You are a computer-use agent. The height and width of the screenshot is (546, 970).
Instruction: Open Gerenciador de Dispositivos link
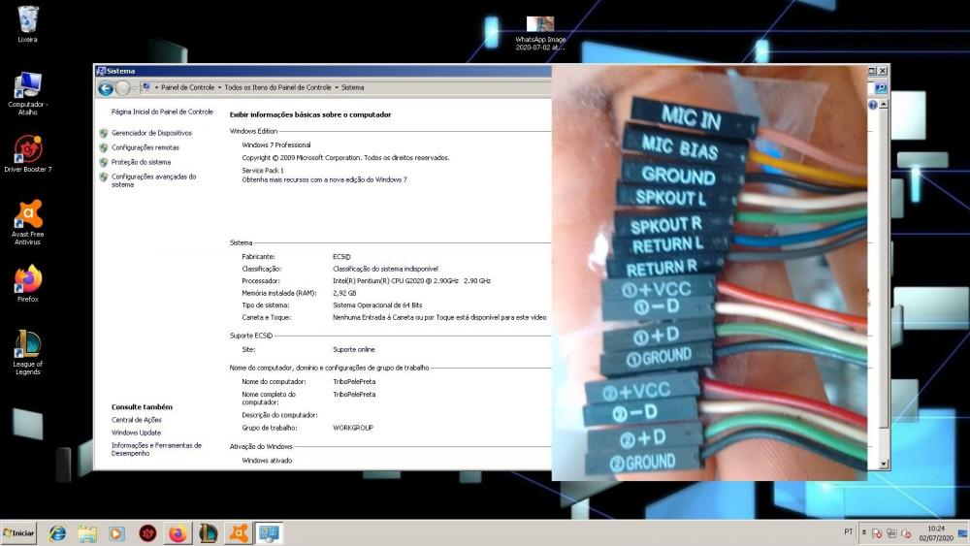click(151, 133)
